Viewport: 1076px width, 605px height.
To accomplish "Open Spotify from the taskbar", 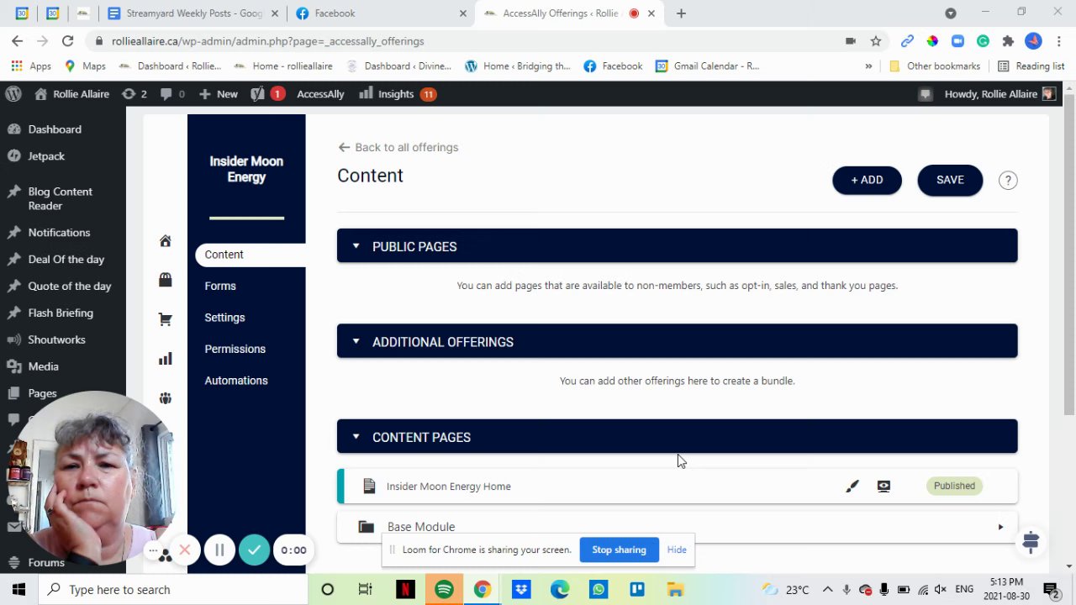I will [444, 590].
